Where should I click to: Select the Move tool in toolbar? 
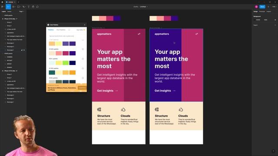[8, 7]
